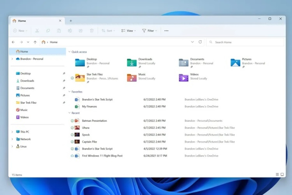Click the Refresh icon beside address bar
The image size is (292, 195).
point(200,42)
